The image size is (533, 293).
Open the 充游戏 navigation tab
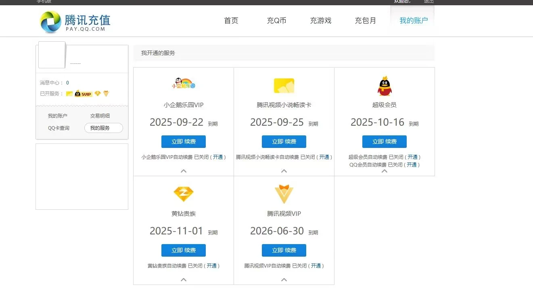321,21
